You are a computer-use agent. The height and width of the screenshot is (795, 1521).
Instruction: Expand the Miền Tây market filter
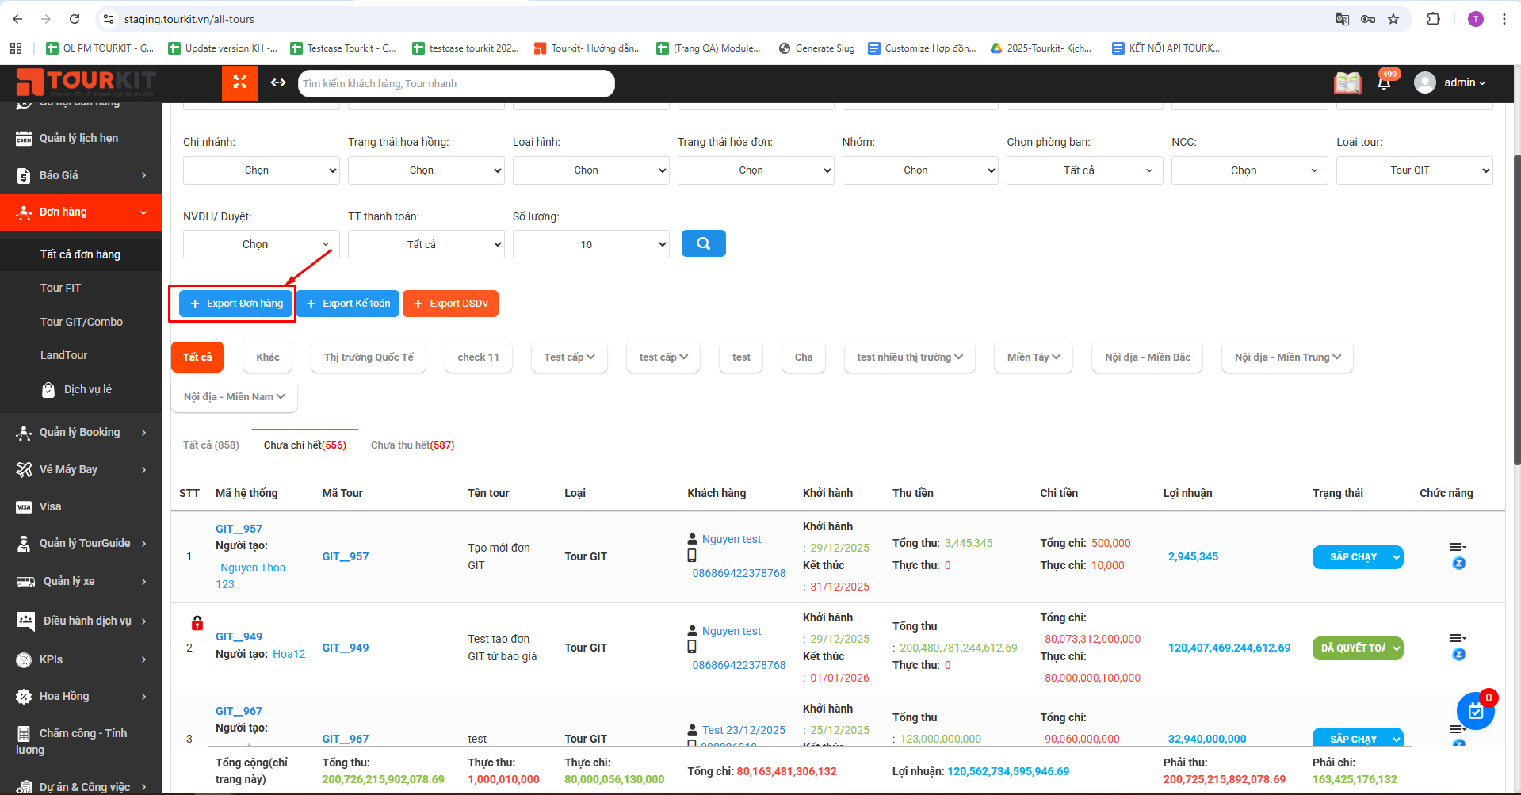1033,357
